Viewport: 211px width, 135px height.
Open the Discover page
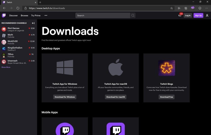pyautogui.click(x=13, y=16)
